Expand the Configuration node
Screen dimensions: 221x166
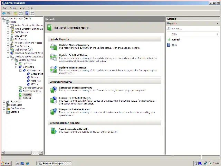tap(4, 108)
